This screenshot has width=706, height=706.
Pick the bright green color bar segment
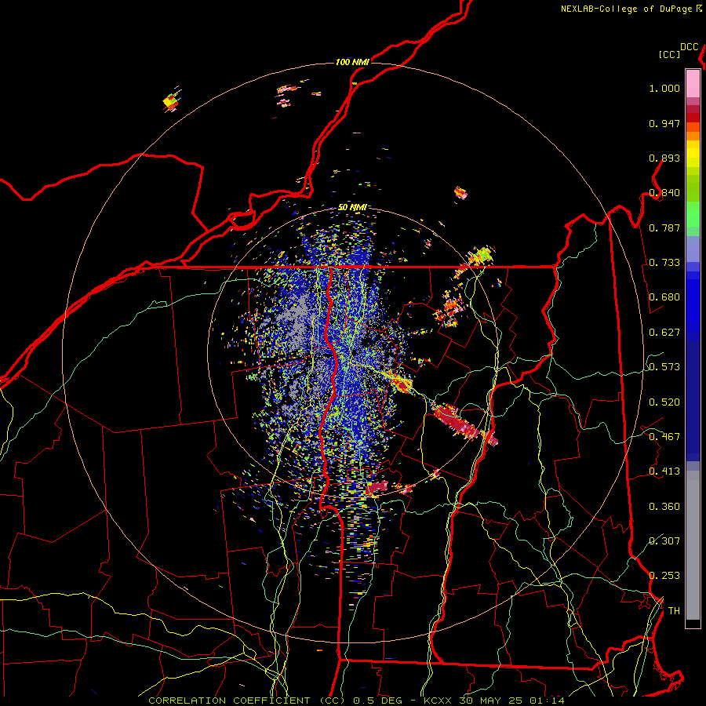click(693, 214)
